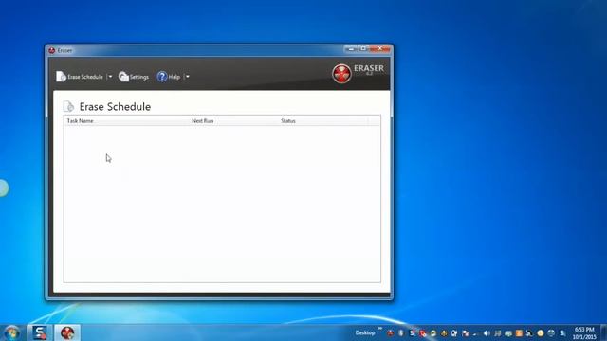This screenshot has width=607, height=341.
Task: Open Eraser Settings
Action: pyautogui.click(x=134, y=77)
